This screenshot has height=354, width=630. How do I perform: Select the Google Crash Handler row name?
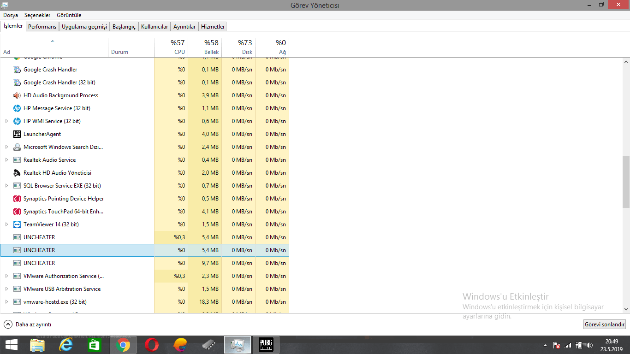point(50,70)
